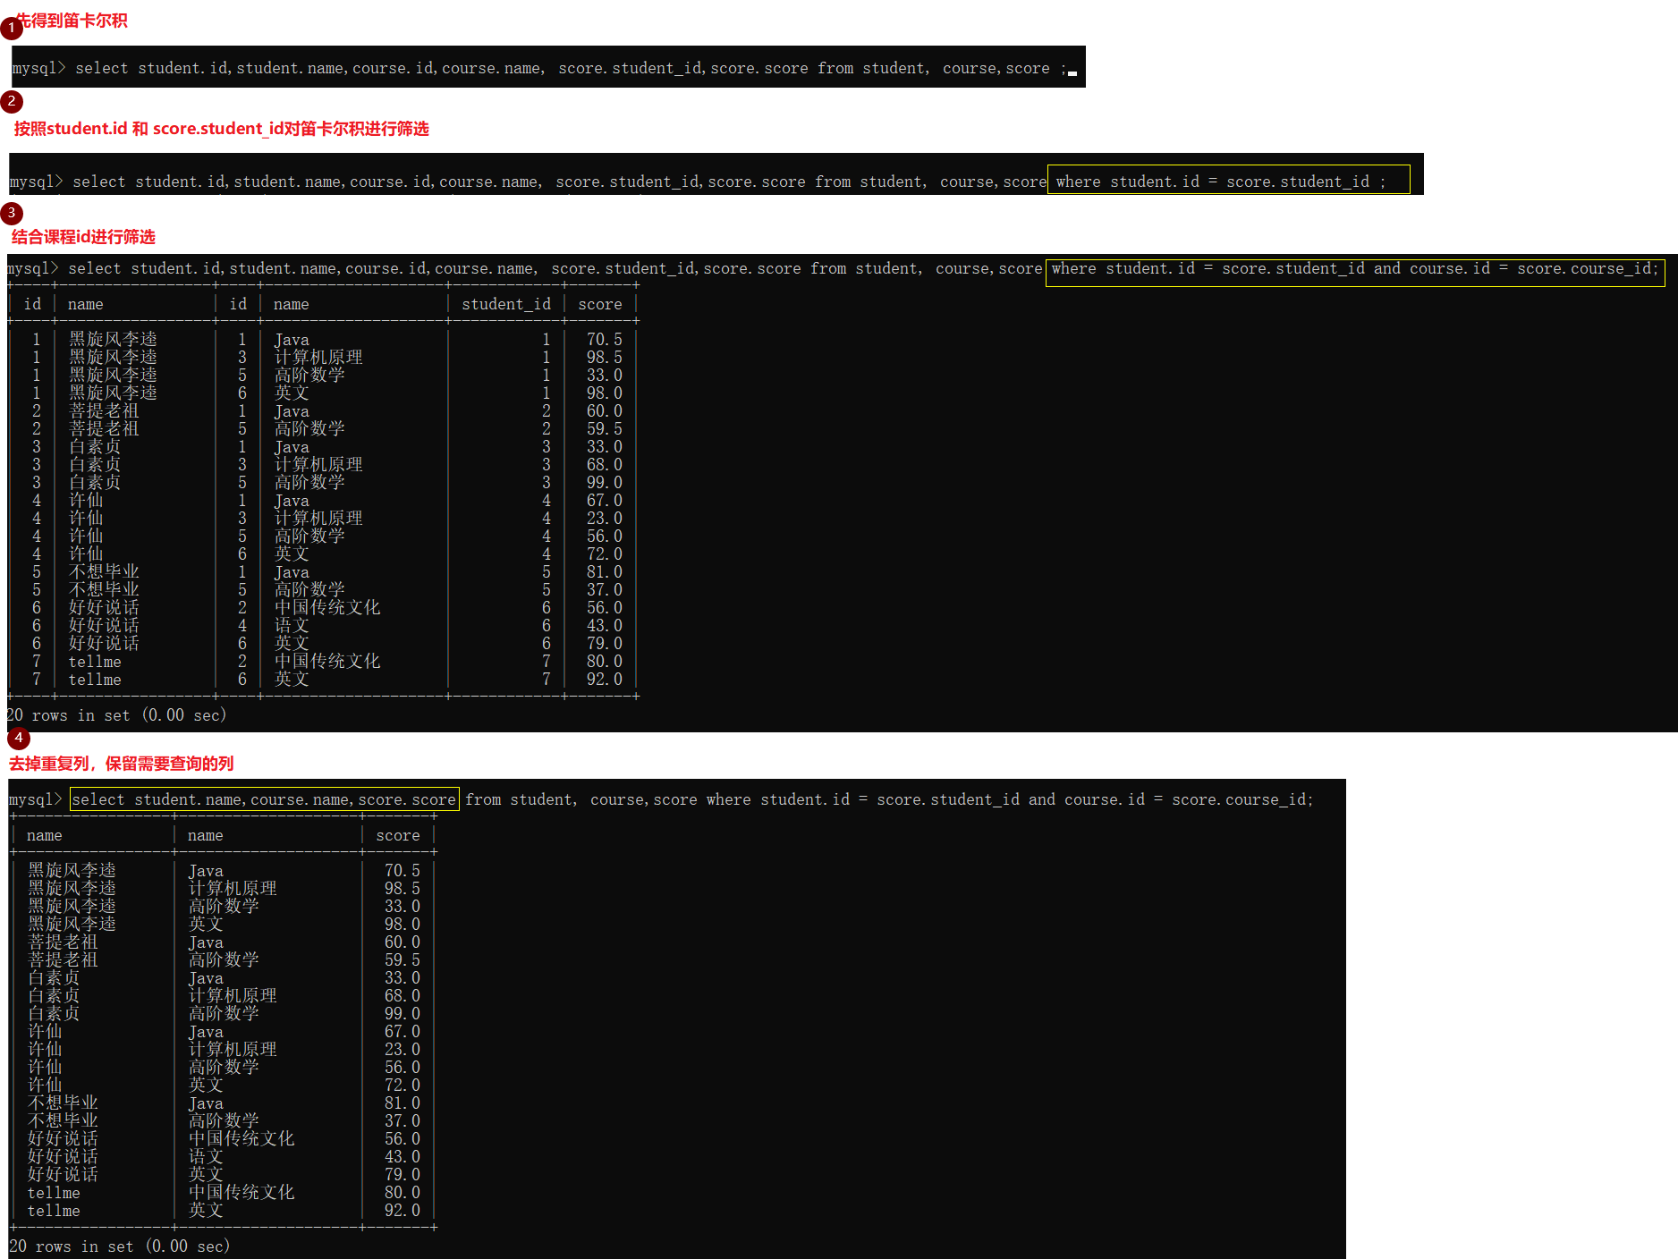Click "好好说话" in the 43.0 row of three-column table

pos(63,1156)
